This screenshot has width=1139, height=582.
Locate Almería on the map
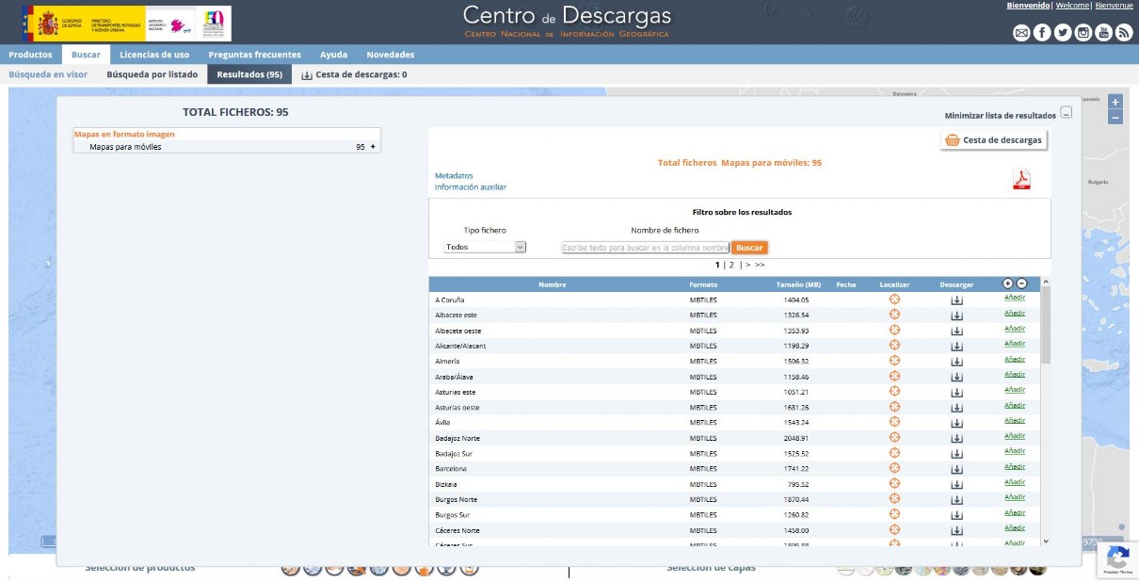click(x=894, y=361)
